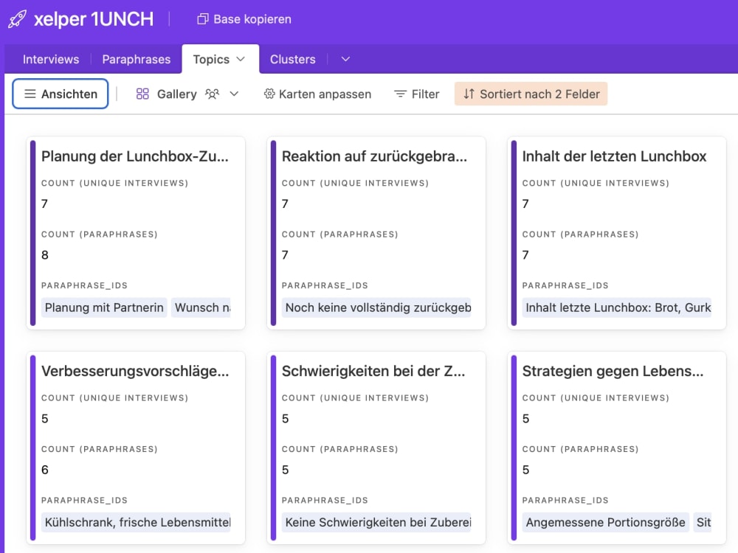Click the Base kopieren copy icon
The image size is (738, 553).
point(202,19)
